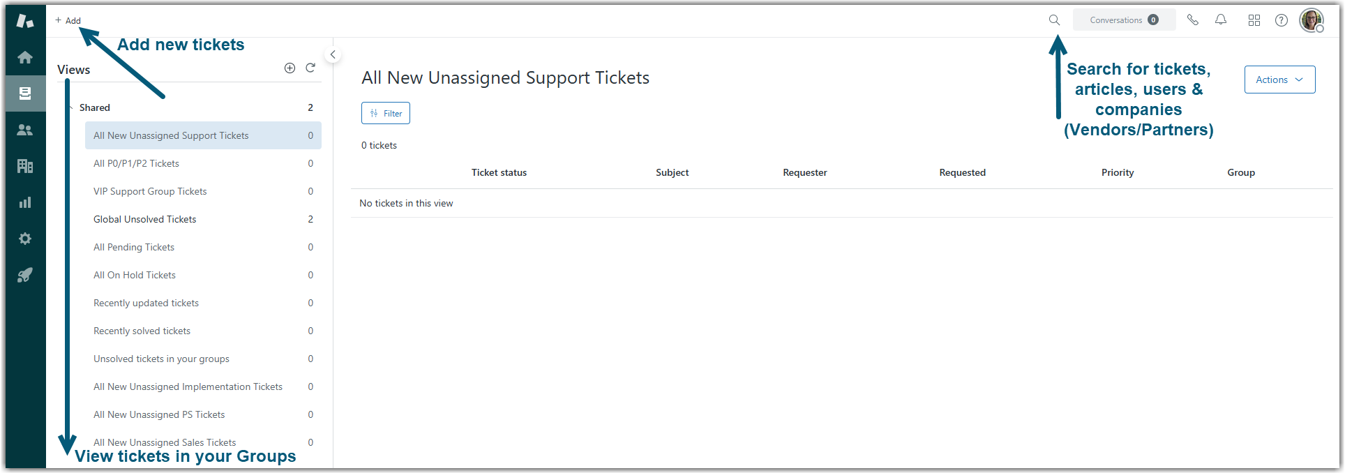Select Global Unsolved Tickets view

pos(145,219)
